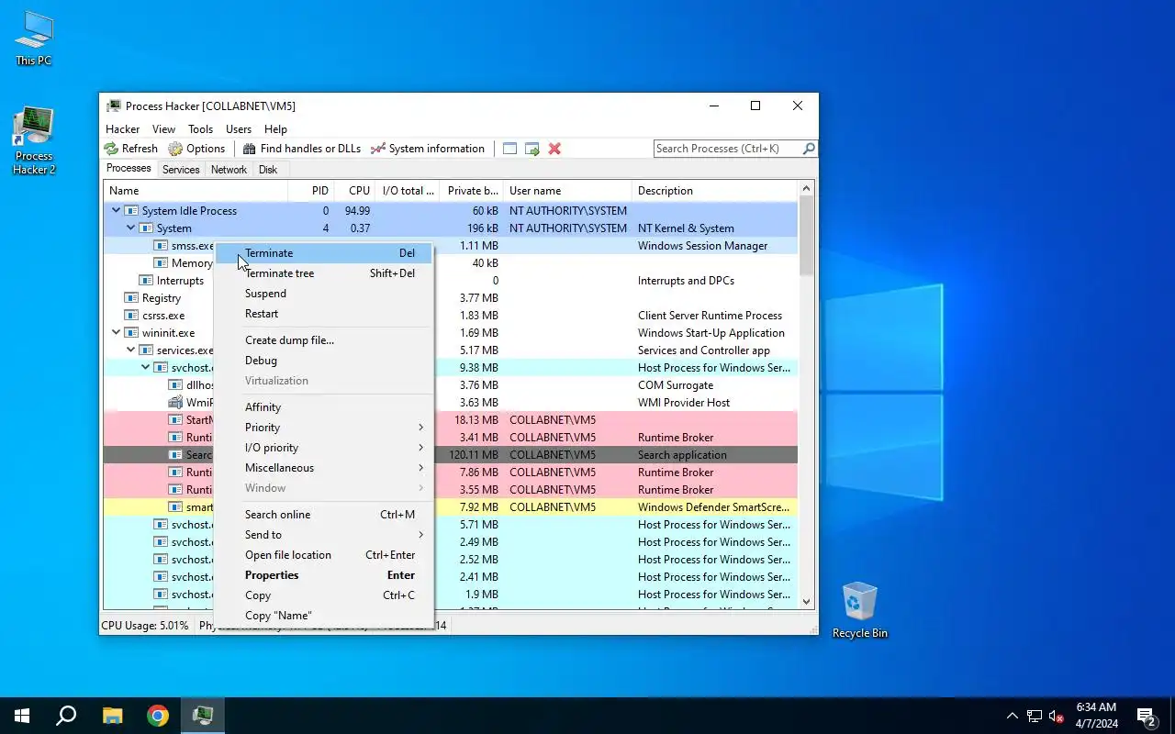Open the Recycle Bin desktop icon

[x=860, y=609]
